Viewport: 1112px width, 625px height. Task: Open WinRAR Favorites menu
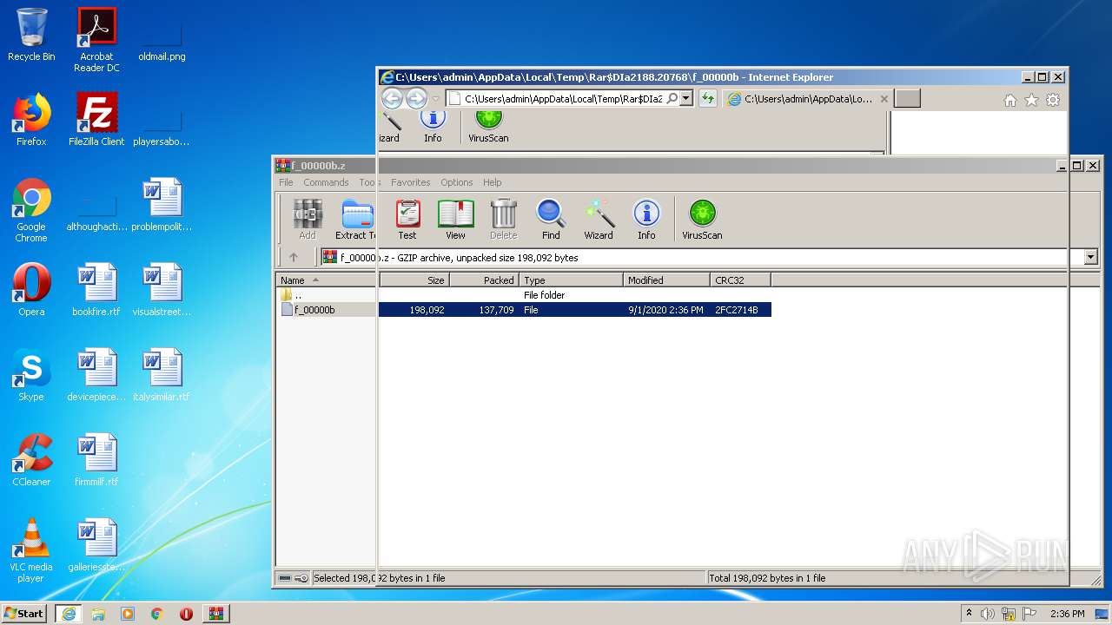click(411, 182)
